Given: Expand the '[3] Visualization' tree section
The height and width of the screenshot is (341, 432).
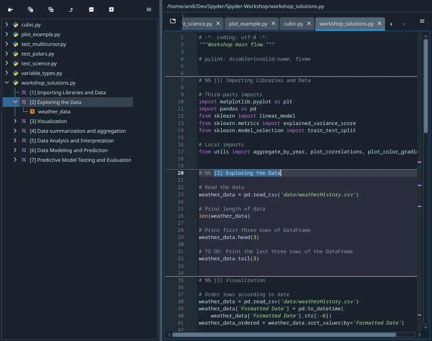Looking at the screenshot, I should point(15,121).
